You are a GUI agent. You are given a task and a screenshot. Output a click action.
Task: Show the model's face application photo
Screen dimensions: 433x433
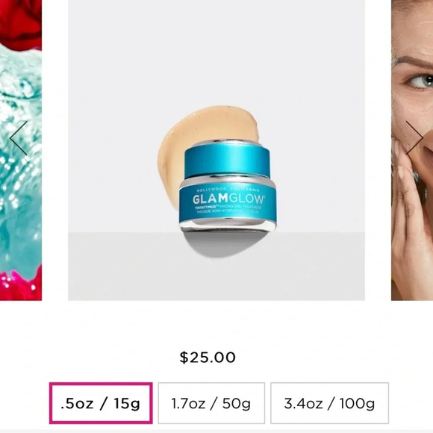412,150
